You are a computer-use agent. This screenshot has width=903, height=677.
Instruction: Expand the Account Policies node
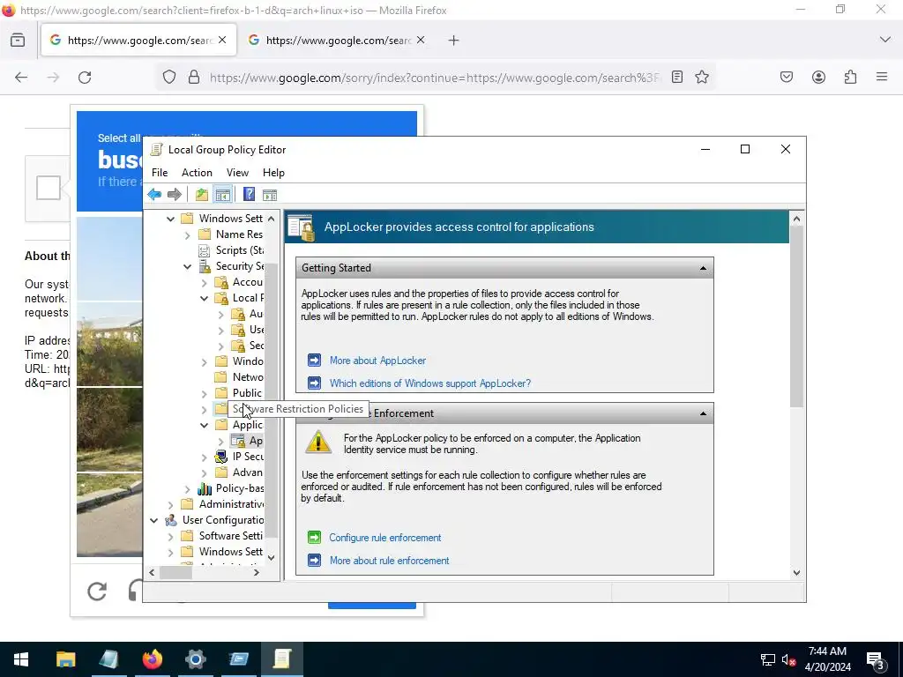click(204, 283)
